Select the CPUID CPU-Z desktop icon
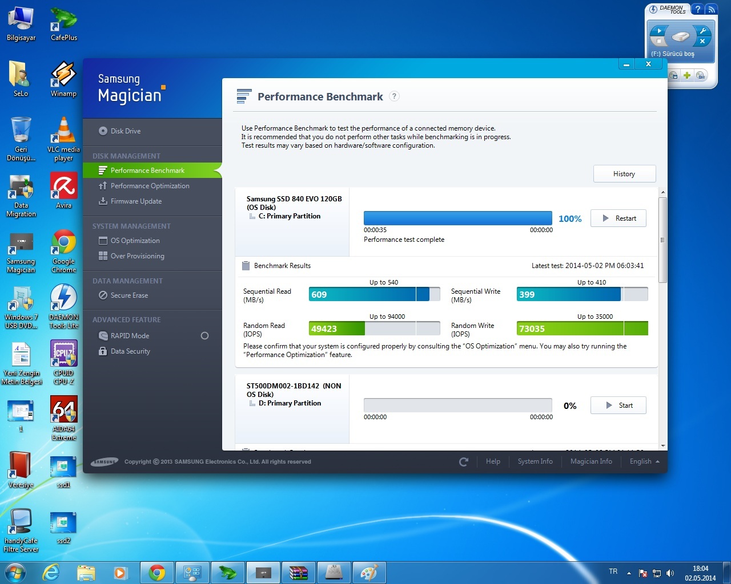 pyautogui.click(x=63, y=363)
